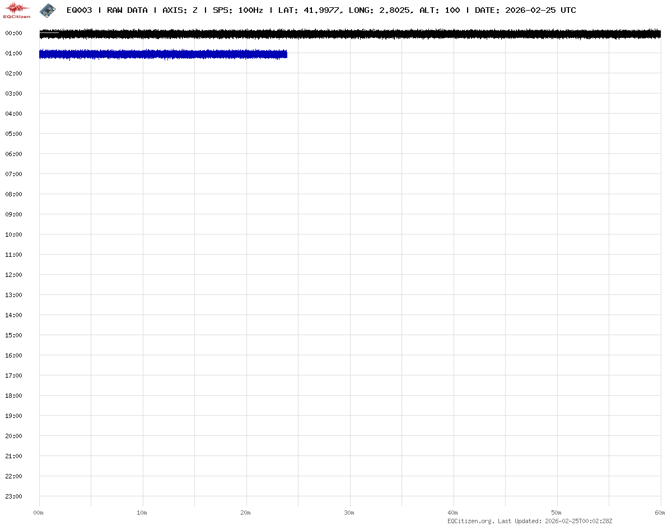The image size is (672, 526).
Task: Click the 60m mark on time axis
Action: tap(660, 513)
